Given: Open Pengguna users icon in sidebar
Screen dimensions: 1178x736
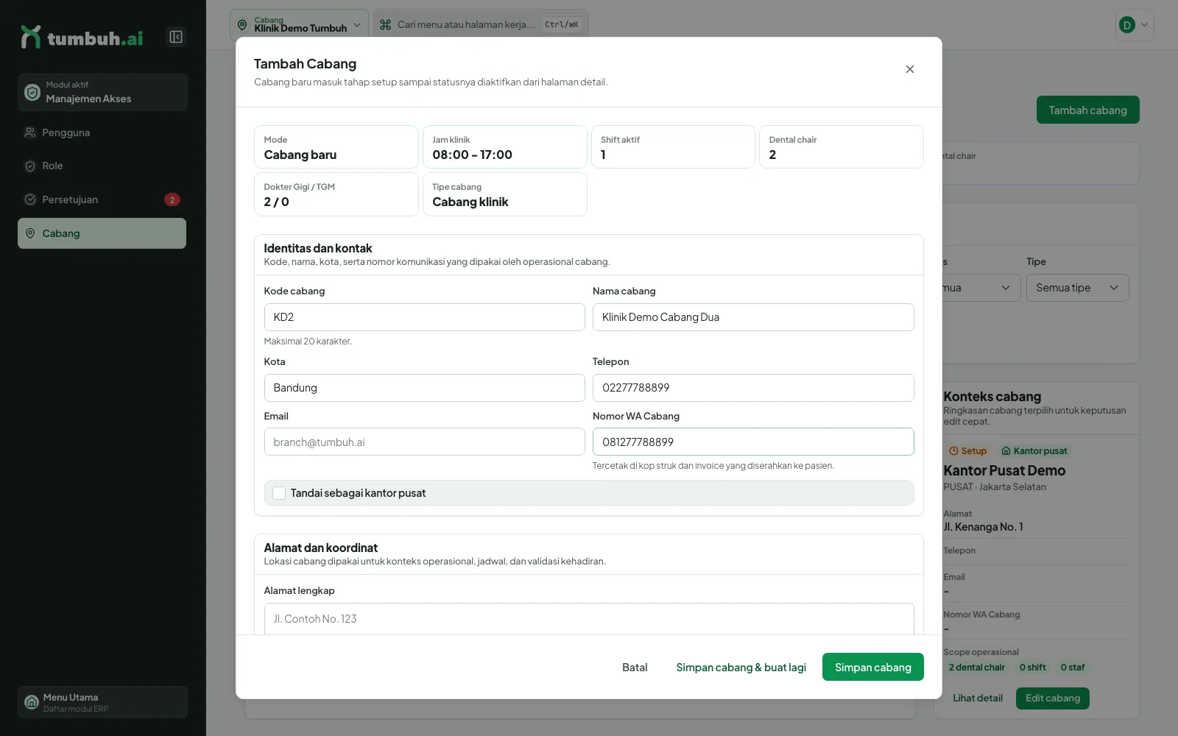Looking at the screenshot, I should (x=30, y=132).
